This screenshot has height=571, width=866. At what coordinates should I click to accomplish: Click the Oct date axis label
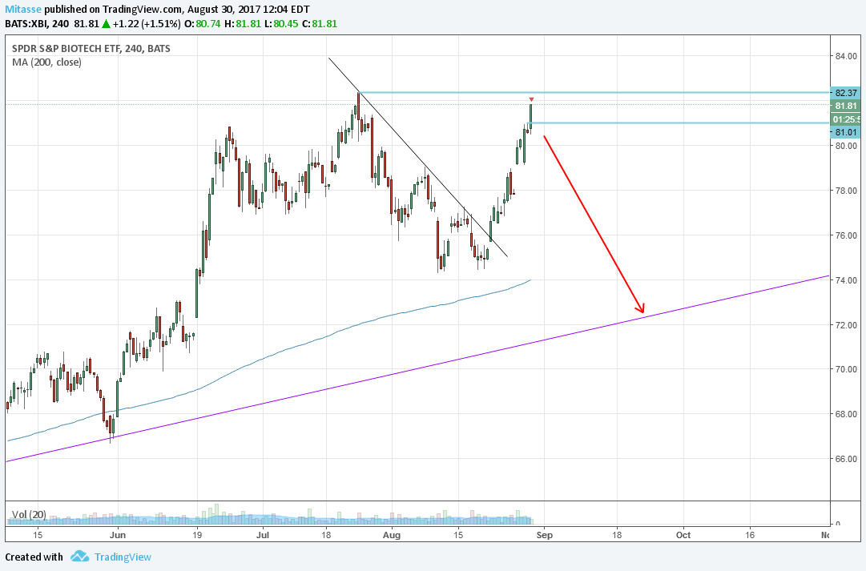coord(683,534)
